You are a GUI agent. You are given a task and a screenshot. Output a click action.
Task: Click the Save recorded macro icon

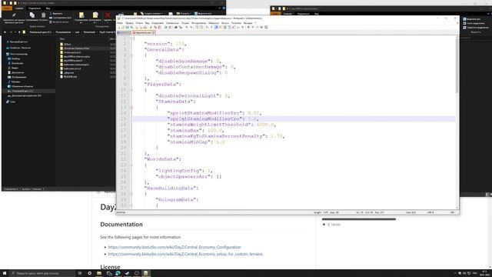click(x=266, y=28)
